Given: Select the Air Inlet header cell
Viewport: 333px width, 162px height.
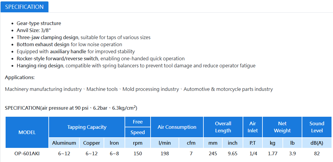Looking at the screenshot, I should 252,127.
